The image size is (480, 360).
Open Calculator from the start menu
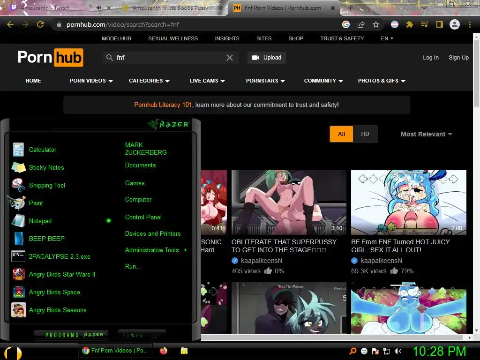click(43, 150)
